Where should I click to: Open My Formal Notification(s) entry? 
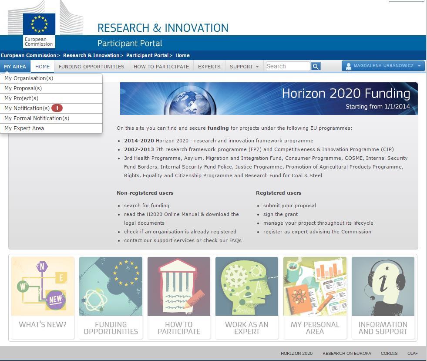coord(51,118)
